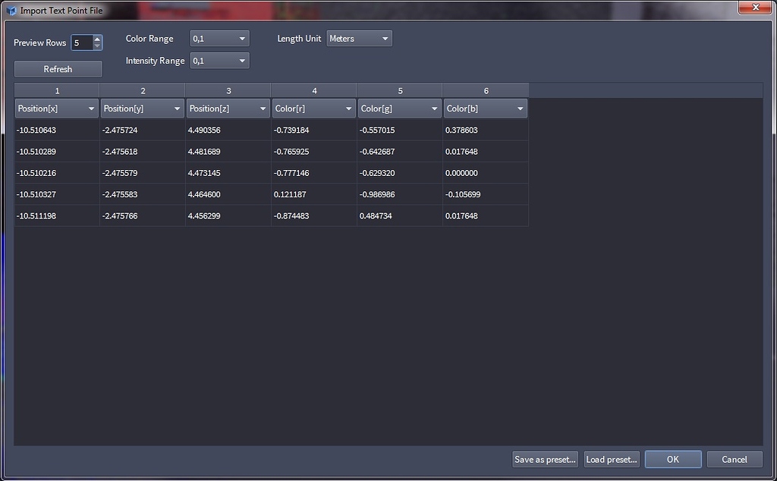Open the Color[b] column mapping dropdown
Screen dimensions: 777x481
520,108
